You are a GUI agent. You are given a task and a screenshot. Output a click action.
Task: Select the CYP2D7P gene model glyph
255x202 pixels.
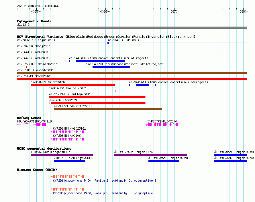point(162,125)
